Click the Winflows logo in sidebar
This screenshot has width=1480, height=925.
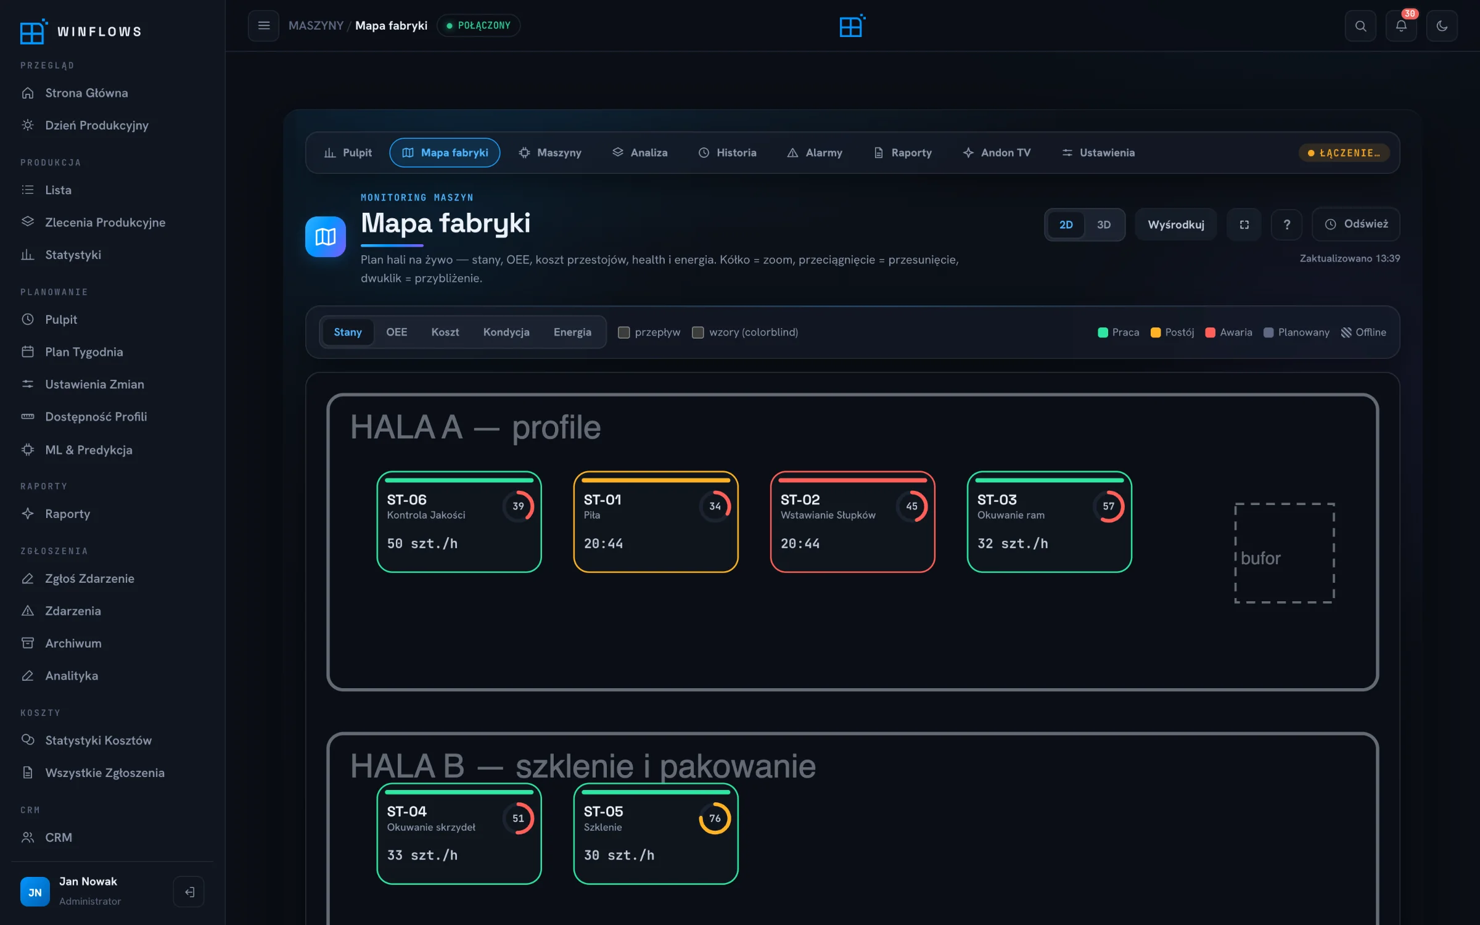pyautogui.click(x=81, y=31)
